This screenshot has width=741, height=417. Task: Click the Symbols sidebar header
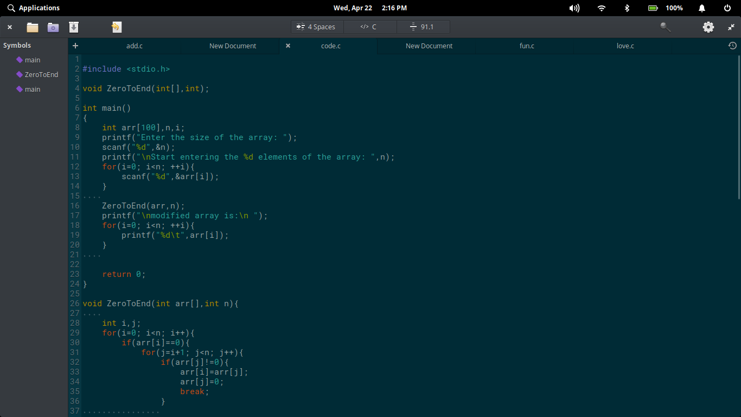(x=17, y=46)
